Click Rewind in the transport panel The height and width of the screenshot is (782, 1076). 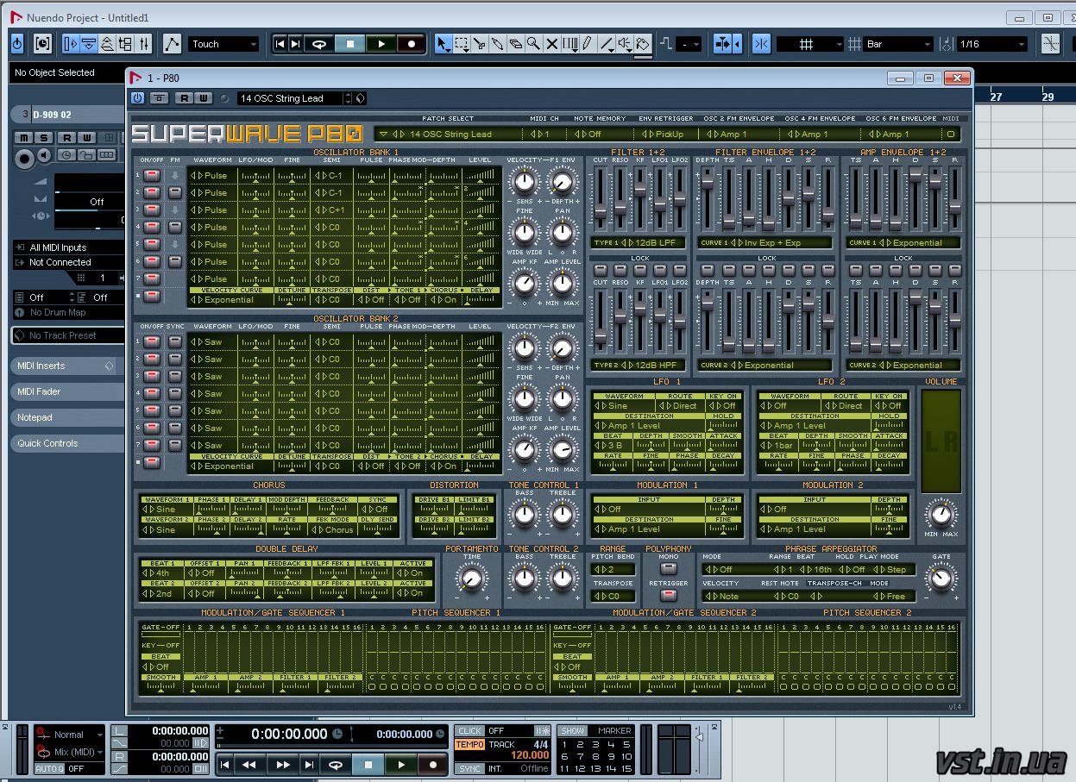[x=249, y=764]
